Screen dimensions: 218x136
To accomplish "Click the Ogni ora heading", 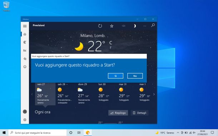I will 43,112.
